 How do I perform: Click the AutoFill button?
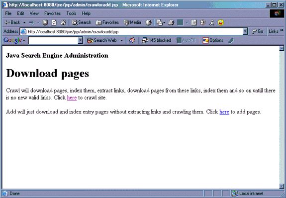pyautogui.click(x=186, y=40)
